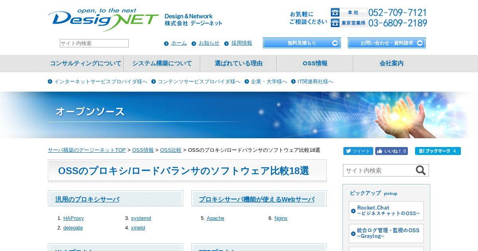Open the 無料見積もり button
This screenshot has height=251, width=478.
302,43
